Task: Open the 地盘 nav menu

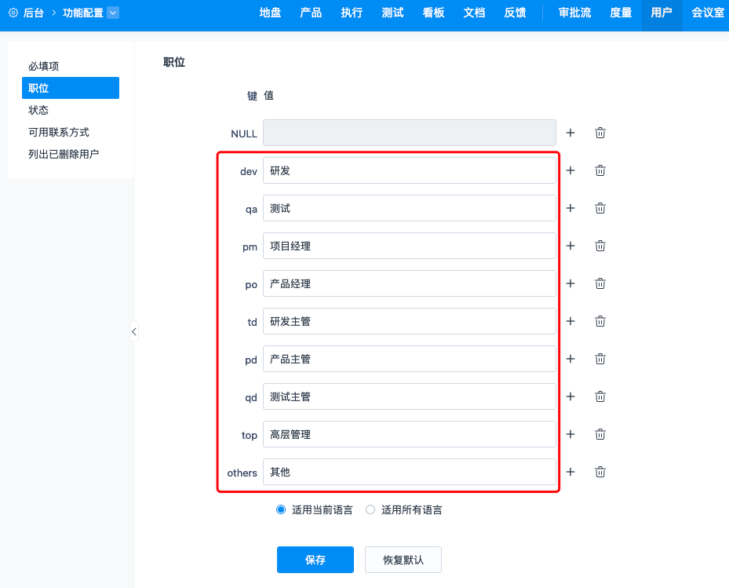Action: (270, 13)
